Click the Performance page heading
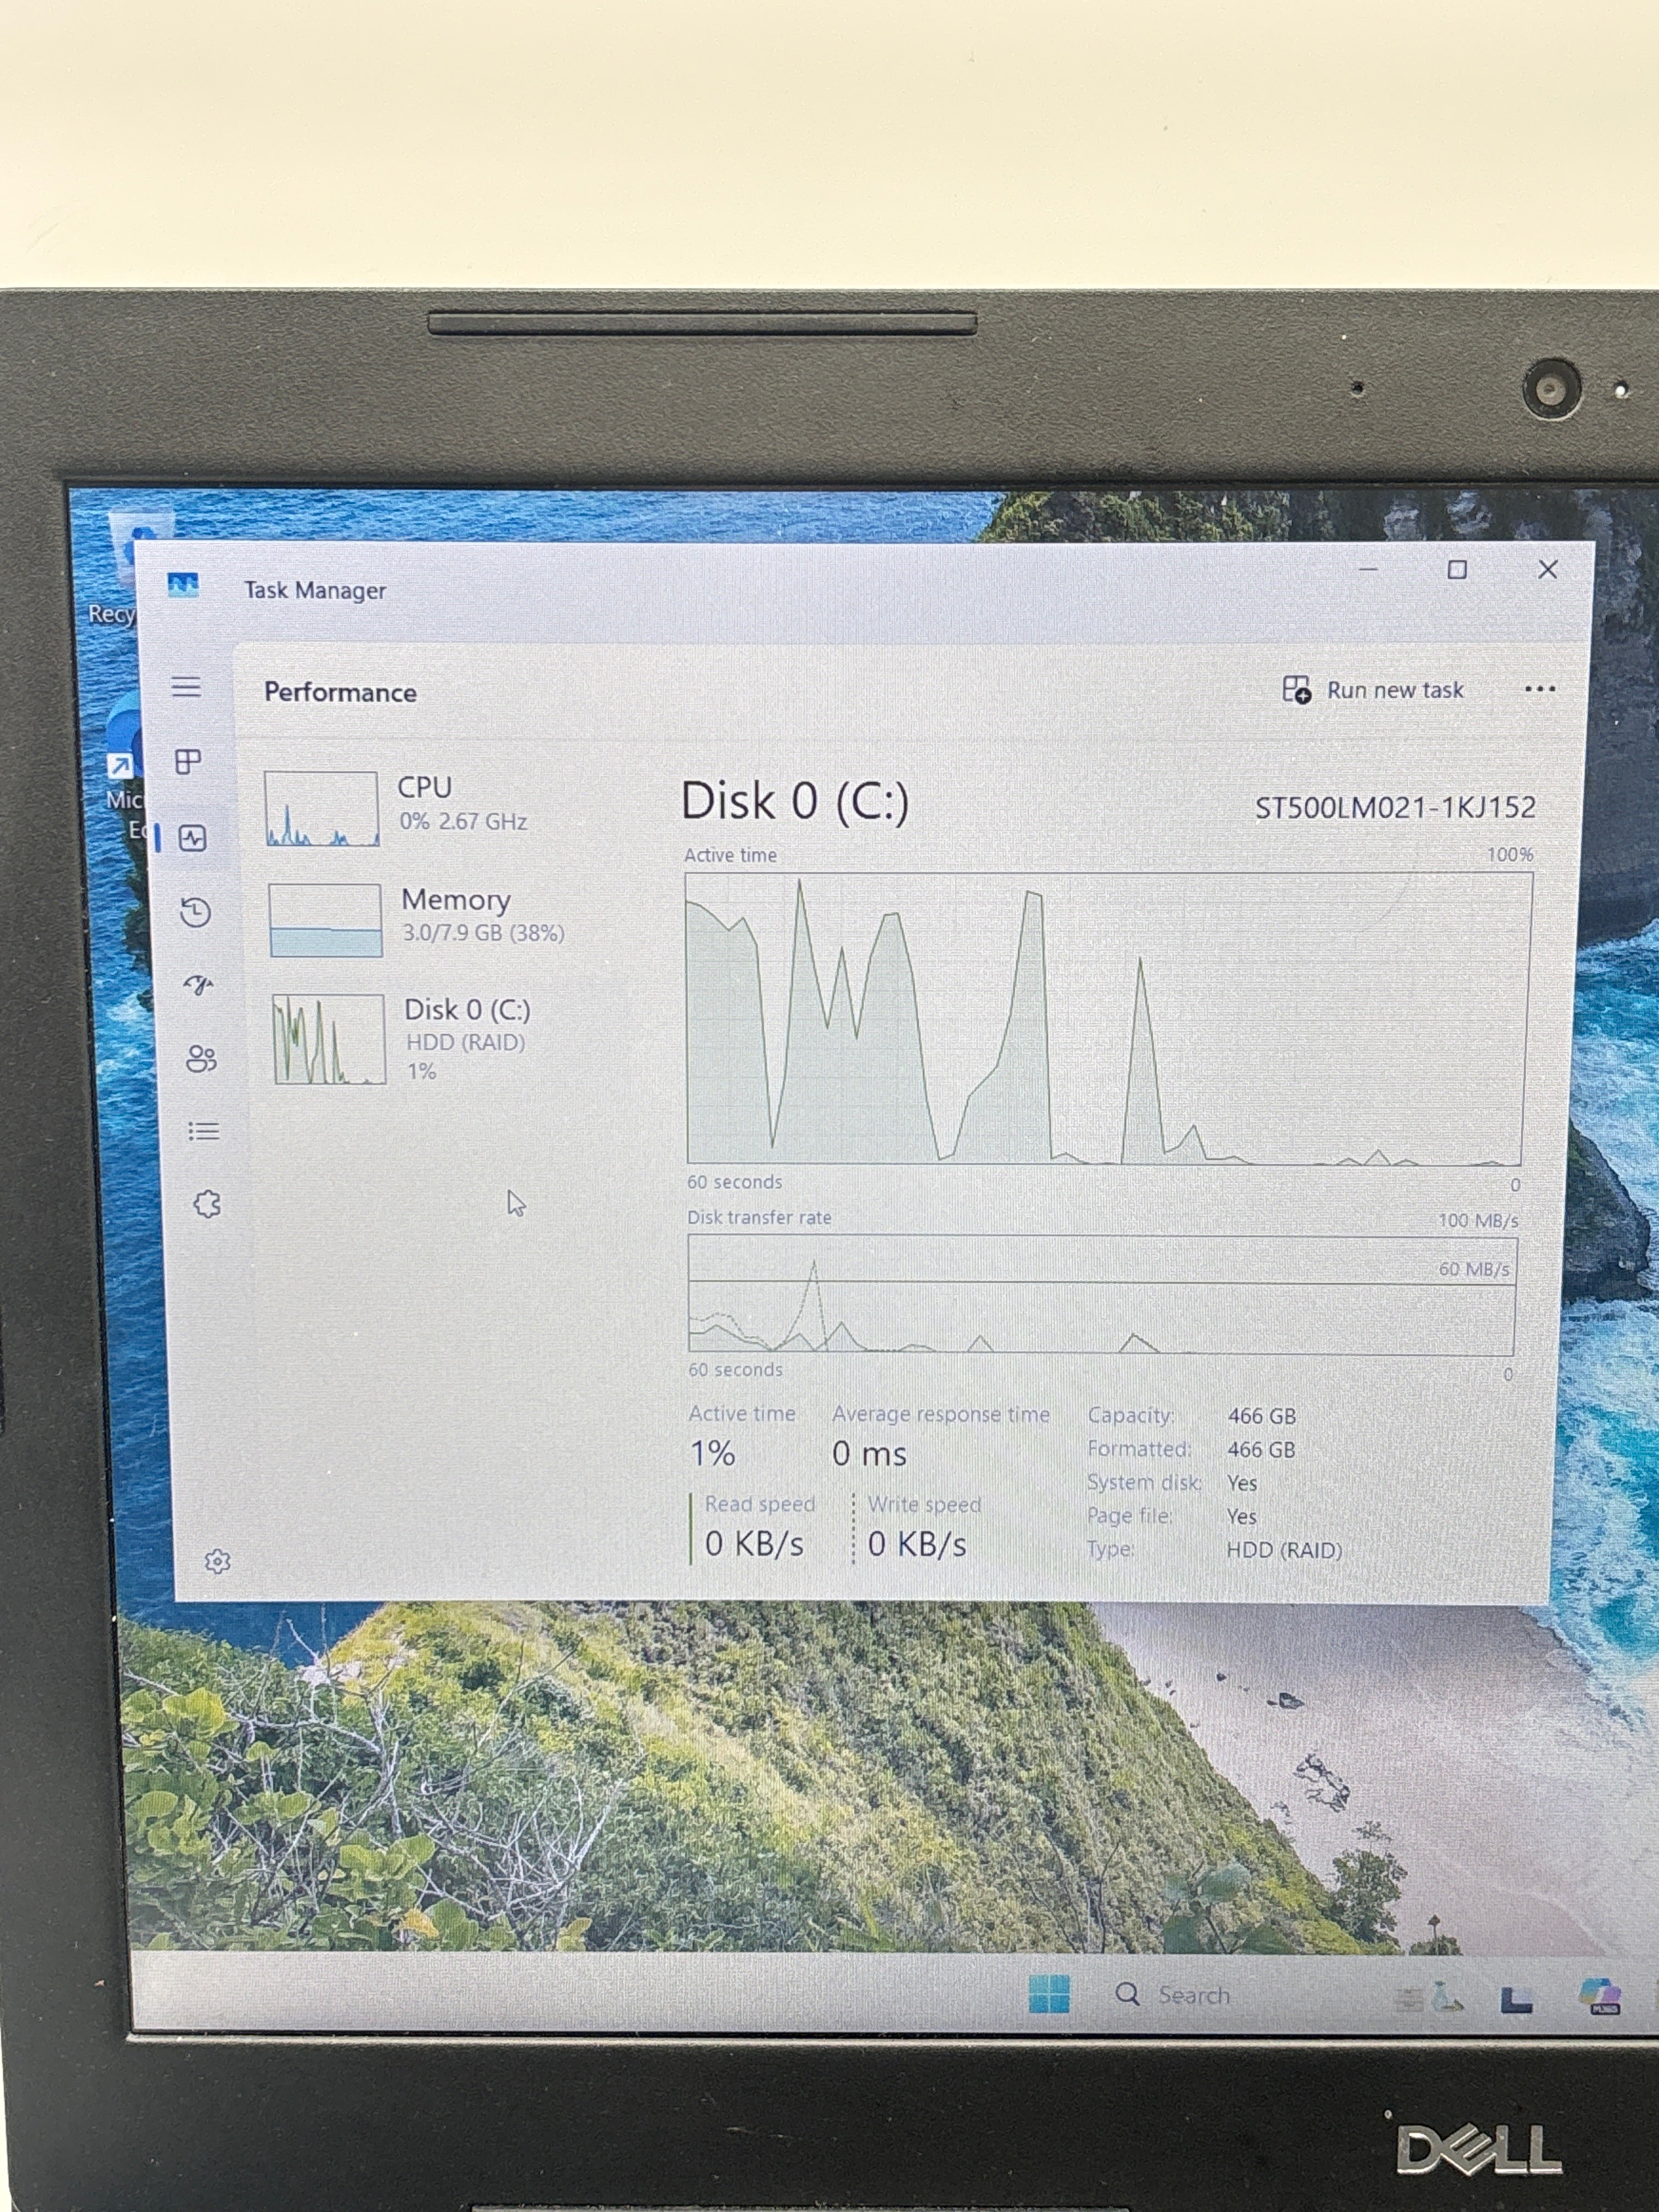This screenshot has width=1659, height=2212. 340,692
